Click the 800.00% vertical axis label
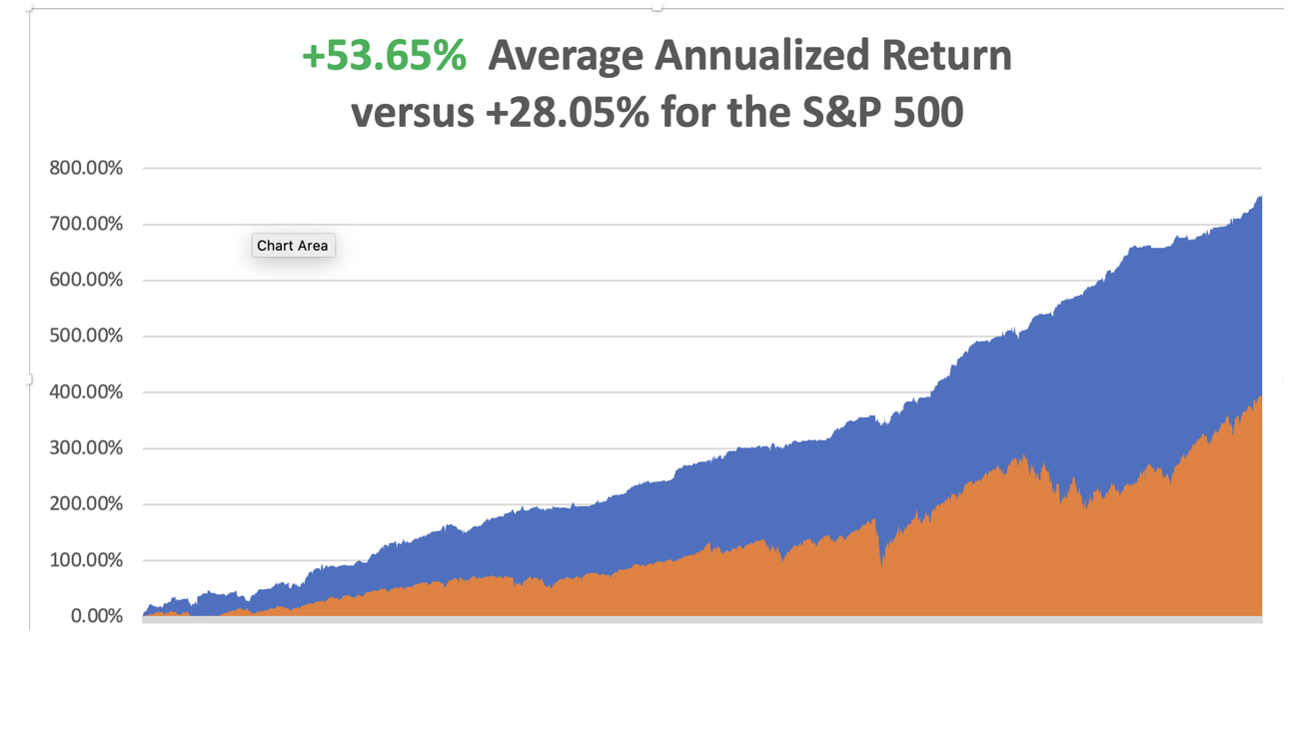 [86, 168]
